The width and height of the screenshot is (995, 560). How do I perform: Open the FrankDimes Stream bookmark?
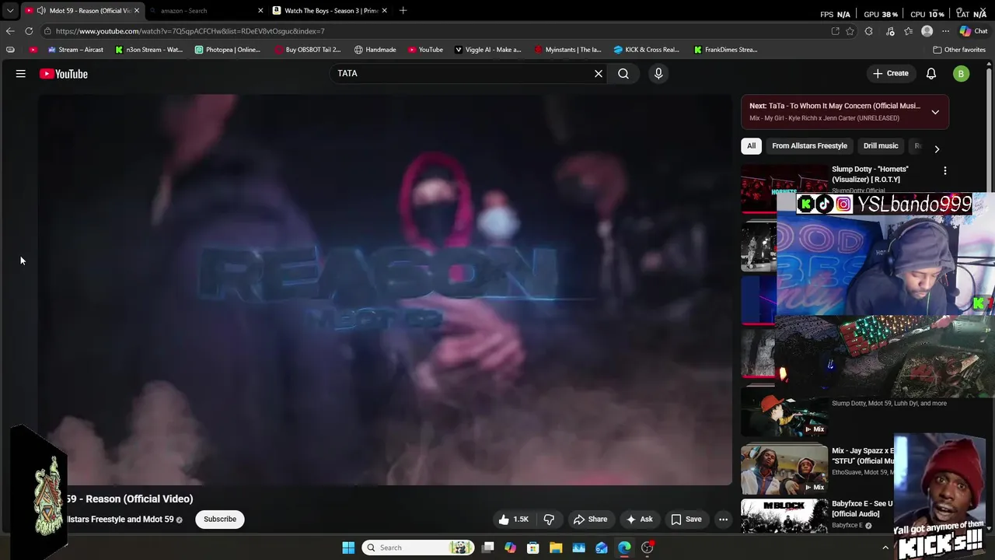point(725,50)
